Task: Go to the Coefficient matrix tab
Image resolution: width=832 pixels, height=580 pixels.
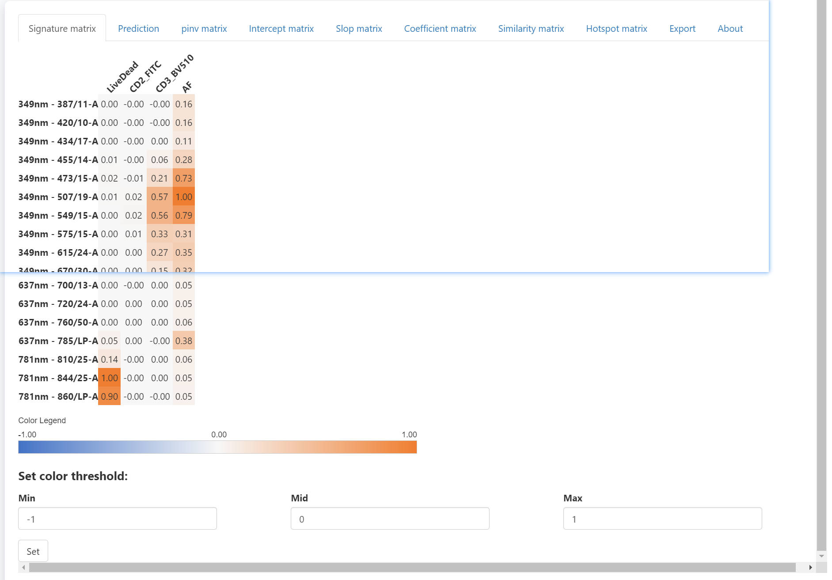Action: [x=440, y=29]
